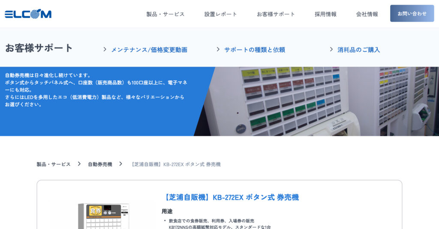Open 消耗品のご購入 link
The image size is (439, 229).
click(x=359, y=50)
